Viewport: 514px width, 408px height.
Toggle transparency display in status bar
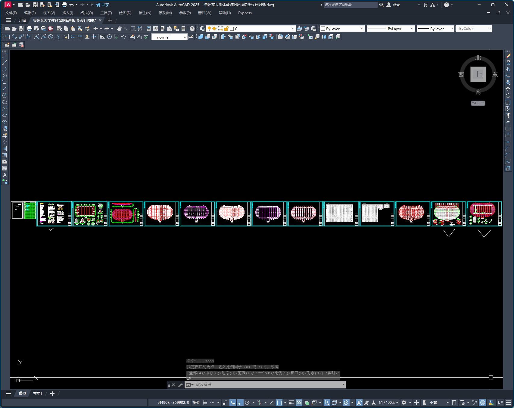tap(299, 403)
